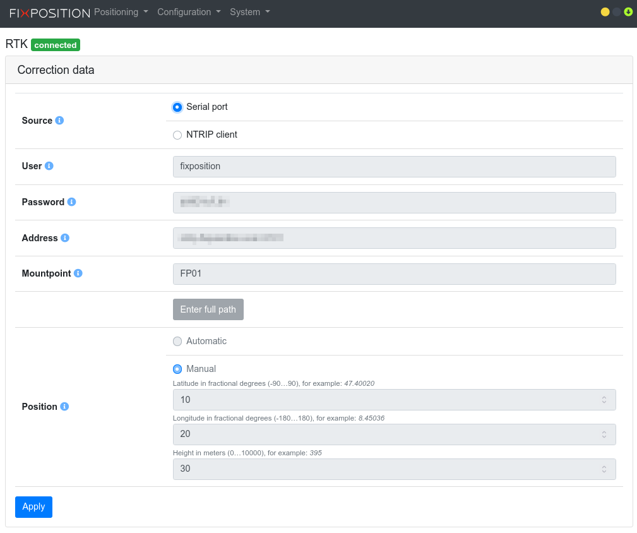
Task: Open the System dropdown menu
Action: tap(249, 12)
